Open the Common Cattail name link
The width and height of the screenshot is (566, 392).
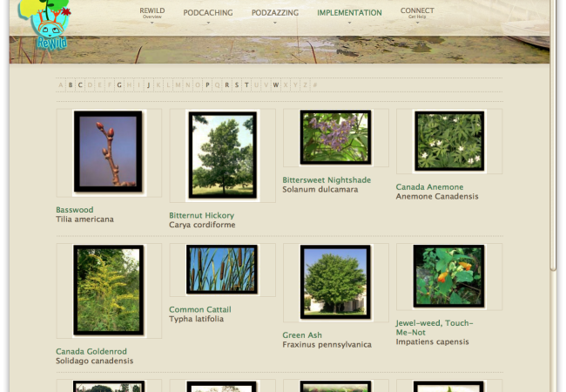tap(200, 309)
